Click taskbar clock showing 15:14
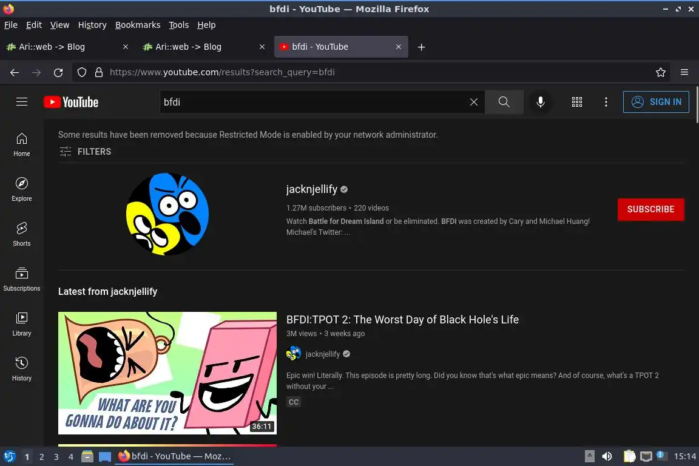 coord(684,456)
